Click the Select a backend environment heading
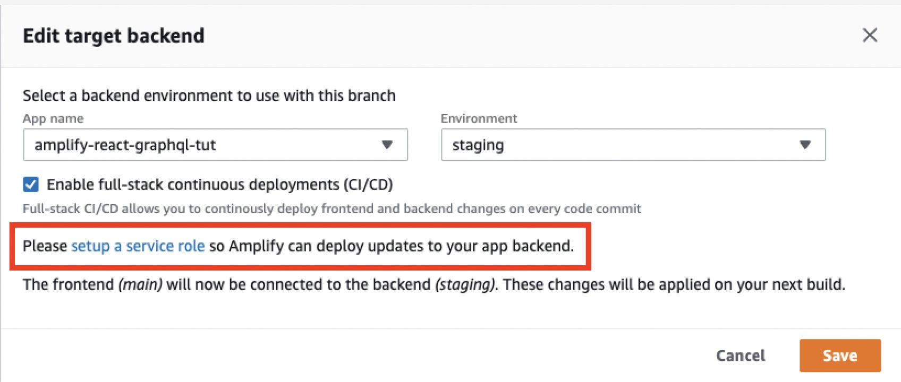 point(209,95)
